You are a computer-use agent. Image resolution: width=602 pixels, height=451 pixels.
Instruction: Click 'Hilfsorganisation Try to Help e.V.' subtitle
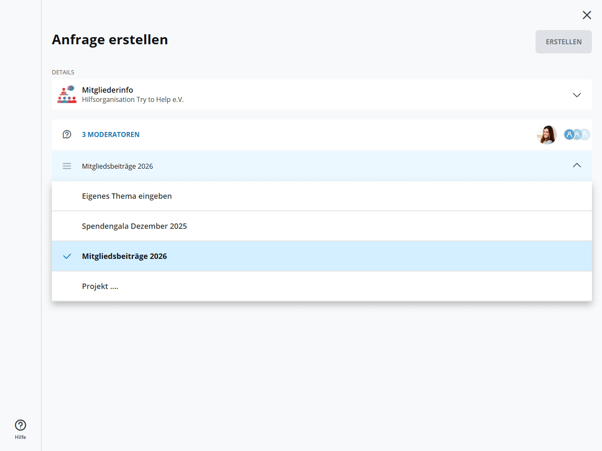tap(133, 100)
